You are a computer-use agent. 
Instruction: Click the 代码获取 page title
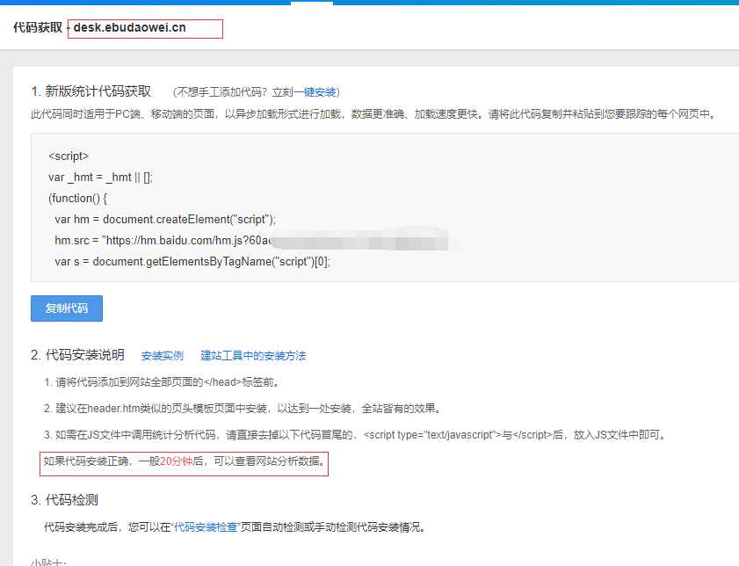(x=38, y=27)
